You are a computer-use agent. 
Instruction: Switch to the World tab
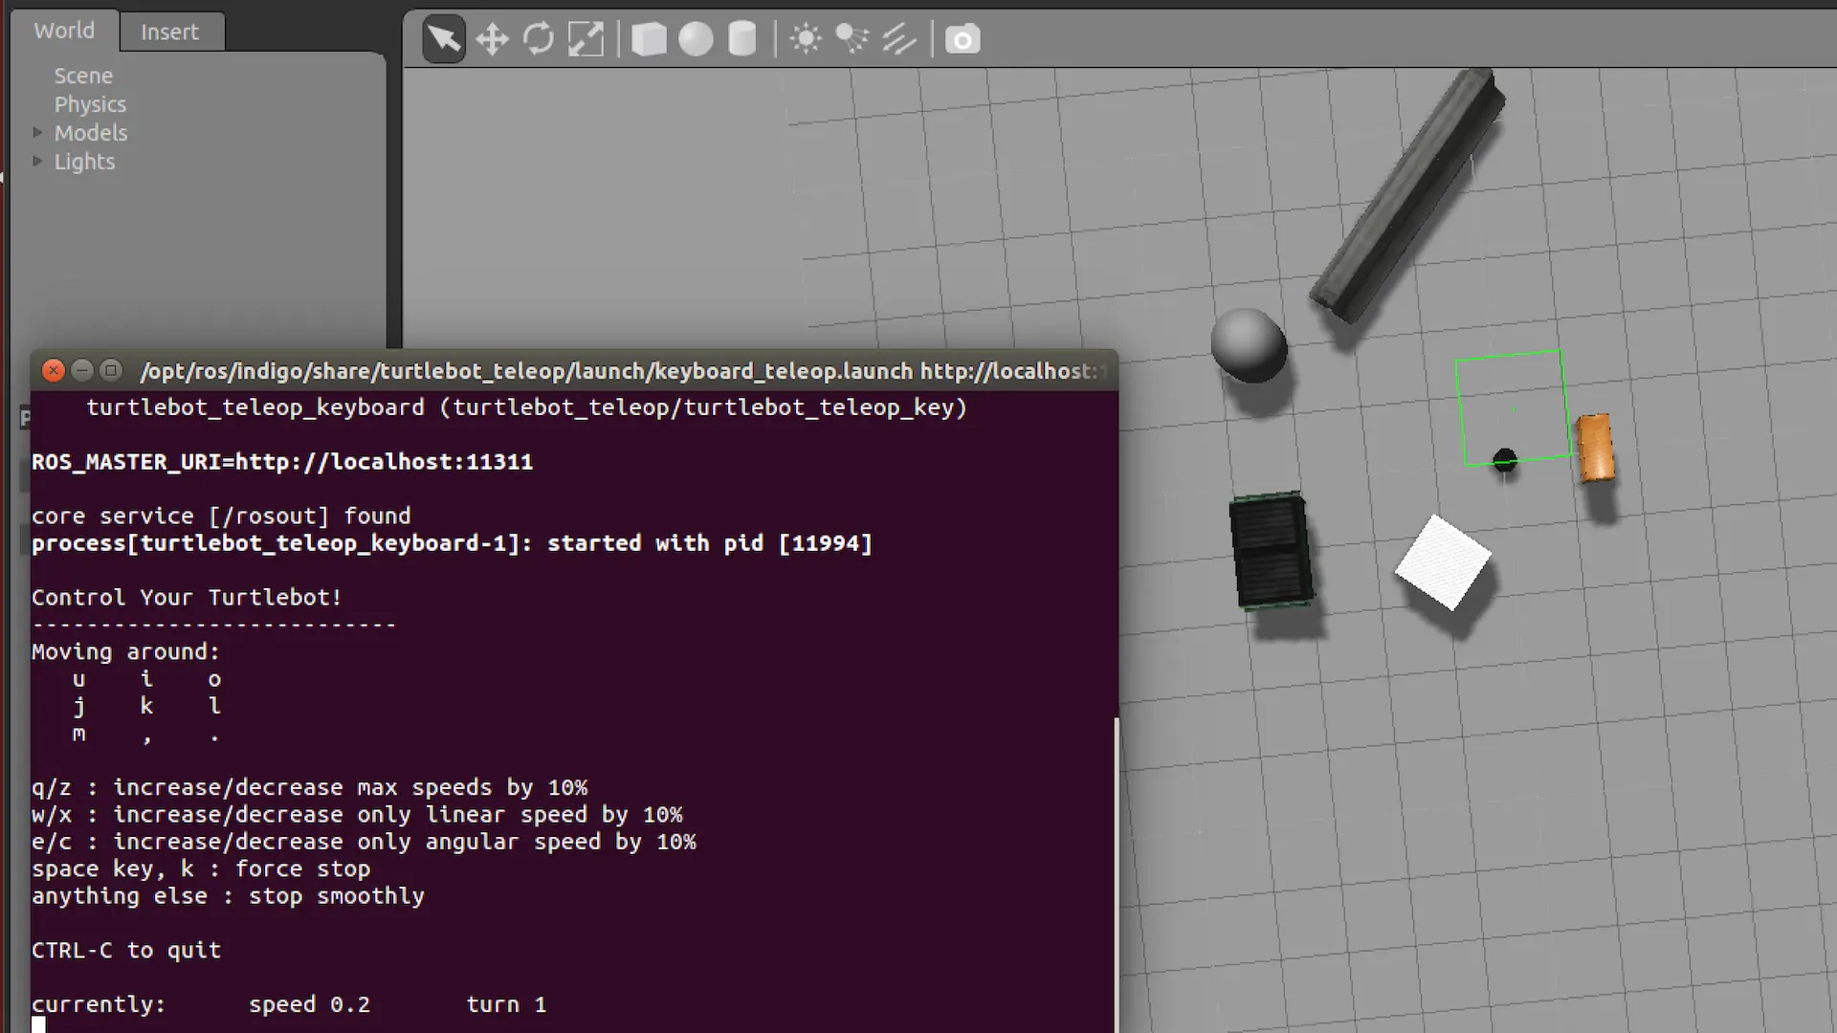(x=64, y=31)
